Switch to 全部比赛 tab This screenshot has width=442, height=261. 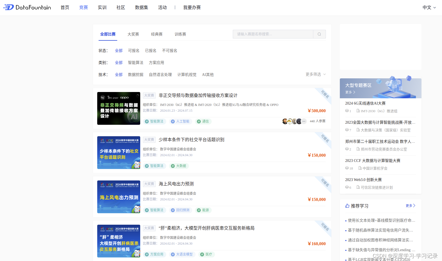pos(108,34)
